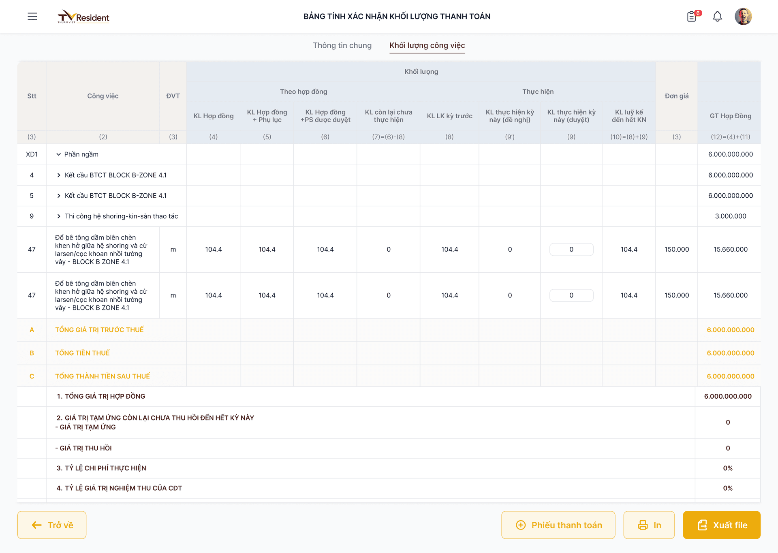Collapse the Phần ngầm group
Viewport: 778px width, 553px height.
tap(59, 154)
